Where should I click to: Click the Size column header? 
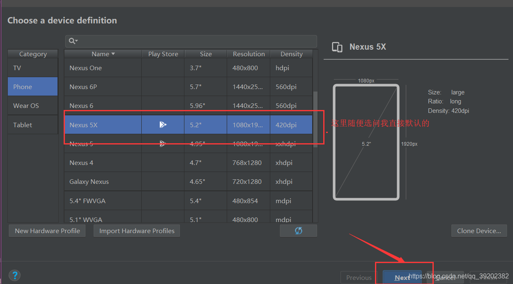pyautogui.click(x=206, y=54)
